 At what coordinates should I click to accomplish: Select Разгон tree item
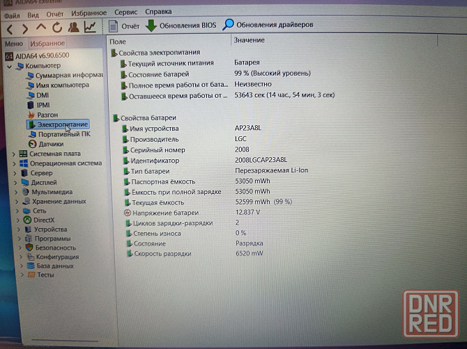pyautogui.click(x=43, y=115)
